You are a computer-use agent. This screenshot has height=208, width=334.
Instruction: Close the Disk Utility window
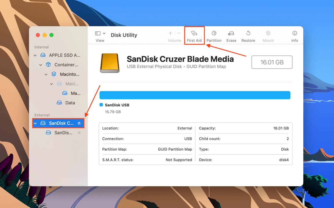pos(38,35)
